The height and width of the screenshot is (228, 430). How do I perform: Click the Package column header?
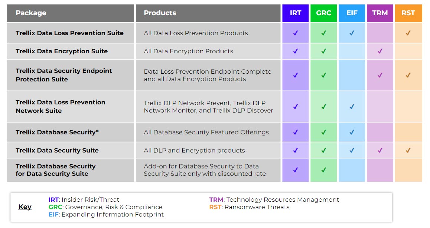click(31, 13)
